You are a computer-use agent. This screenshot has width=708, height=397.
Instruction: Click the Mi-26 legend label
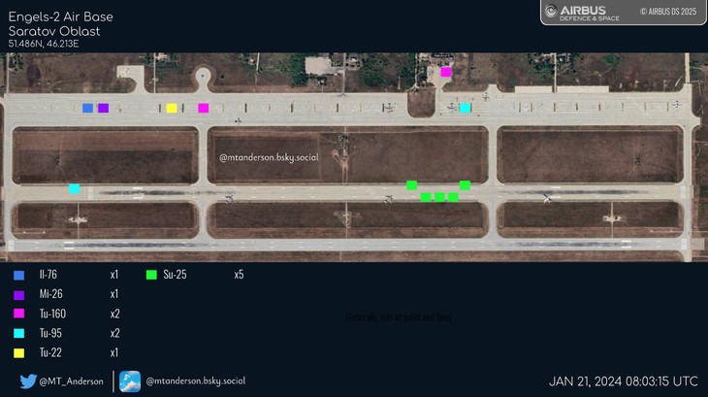coord(50,294)
